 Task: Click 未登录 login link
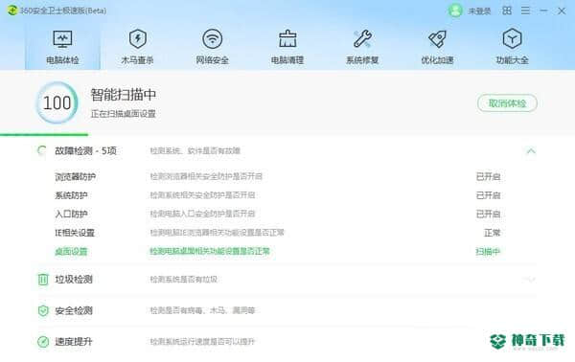tap(479, 11)
